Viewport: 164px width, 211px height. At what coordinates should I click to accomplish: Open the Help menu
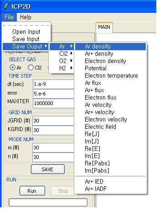coord(26,17)
